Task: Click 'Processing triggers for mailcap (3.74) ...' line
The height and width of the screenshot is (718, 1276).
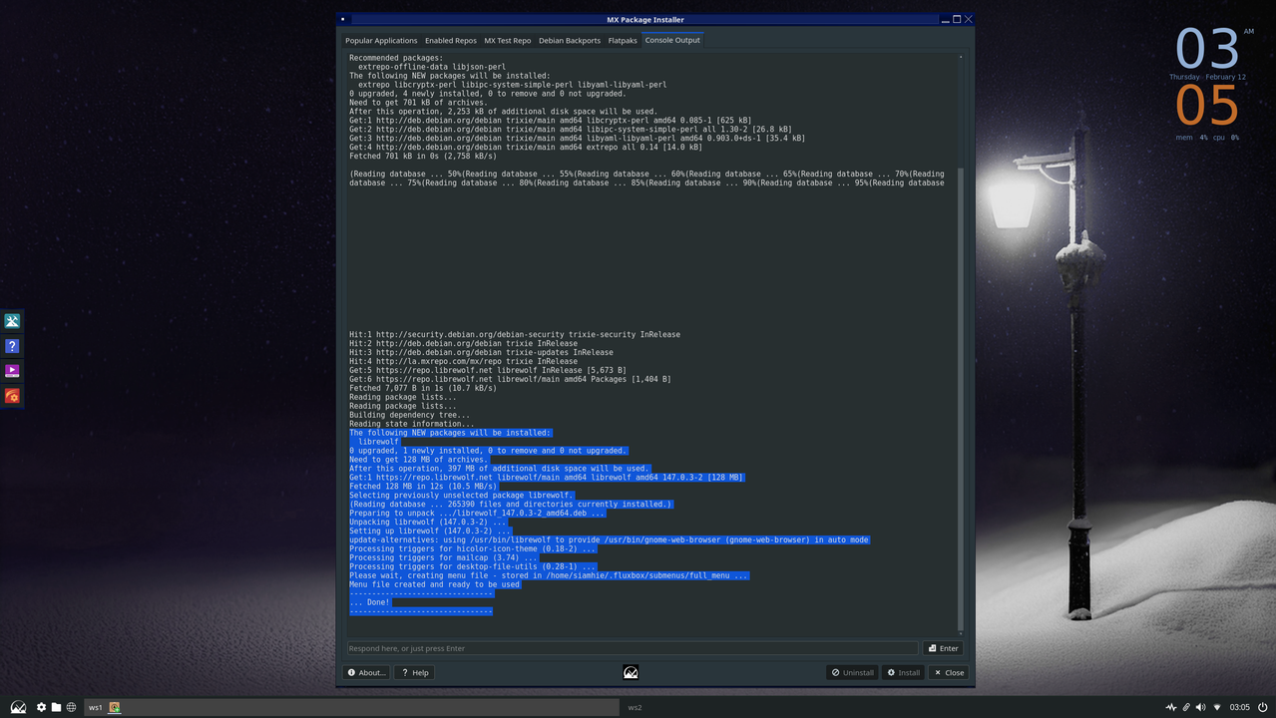Action: tap(443, 557)
